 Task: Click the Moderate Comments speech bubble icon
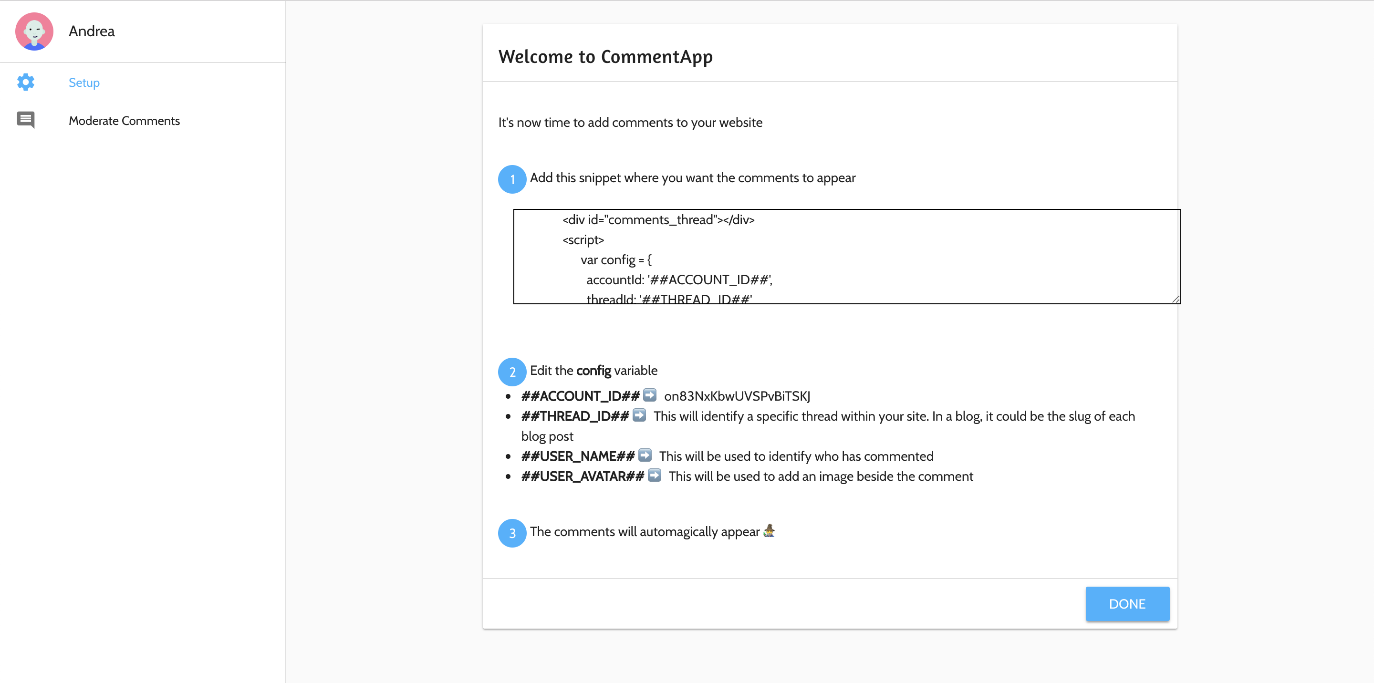25,120
